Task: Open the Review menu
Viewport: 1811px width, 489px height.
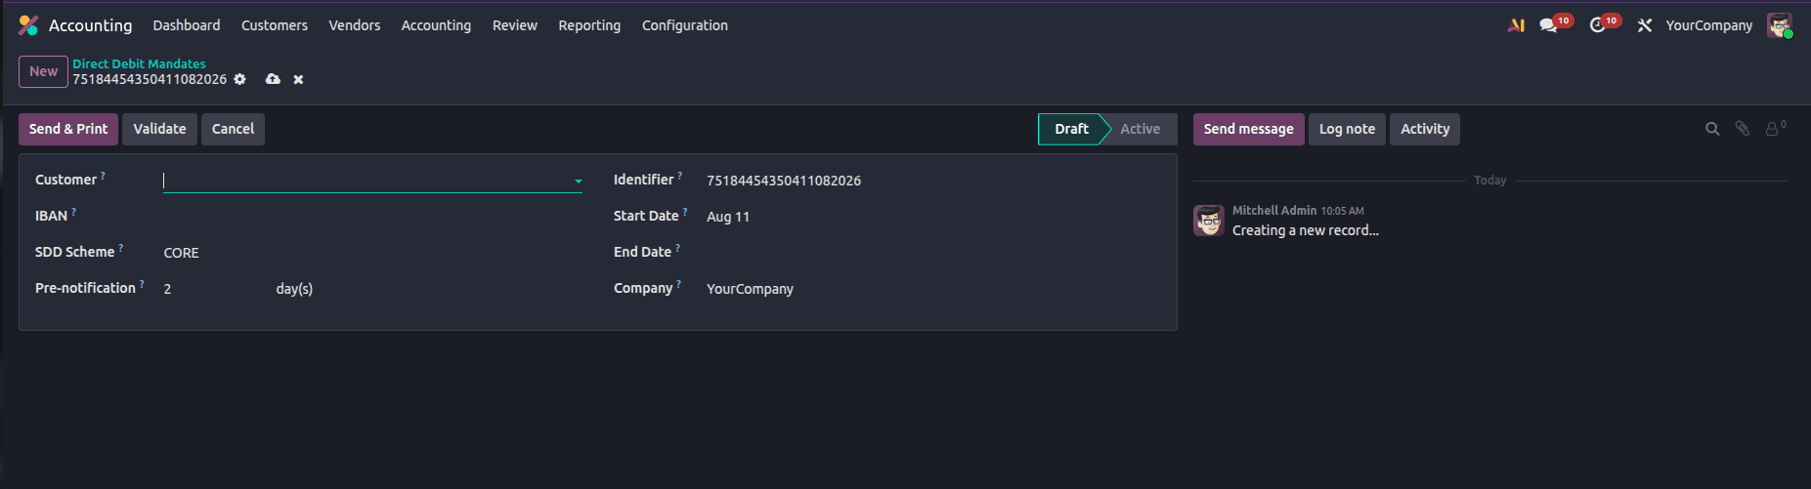Action: click(x=515, y=25)
